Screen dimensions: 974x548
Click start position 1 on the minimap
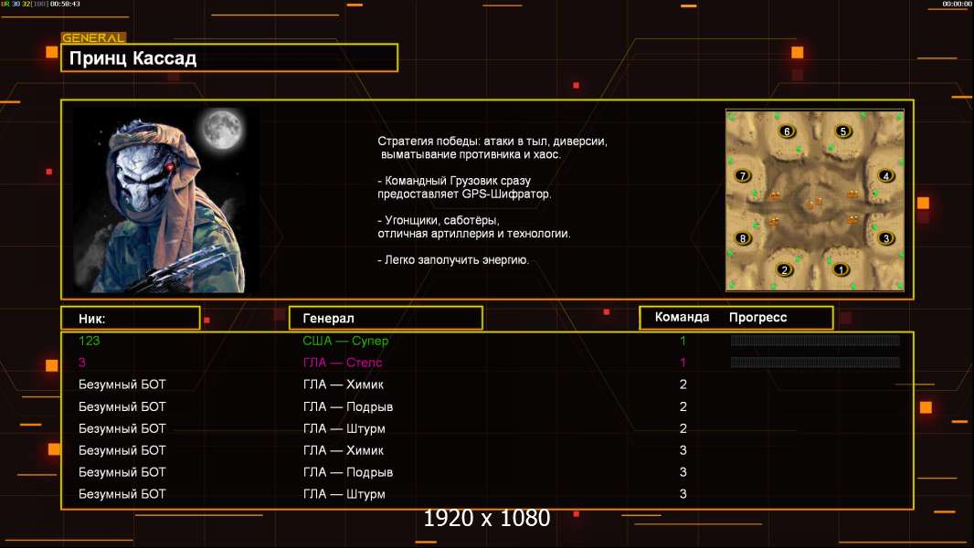841,269
